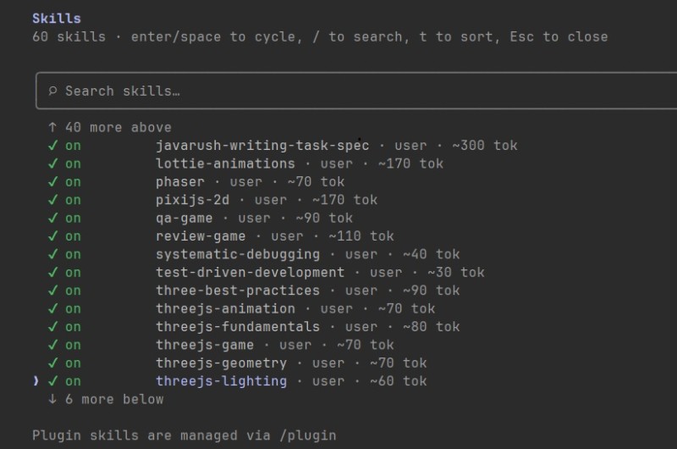This screenshot has height=449, width=677.
Task: Select the threejs-animation skill name
Action: pos(225,309)
